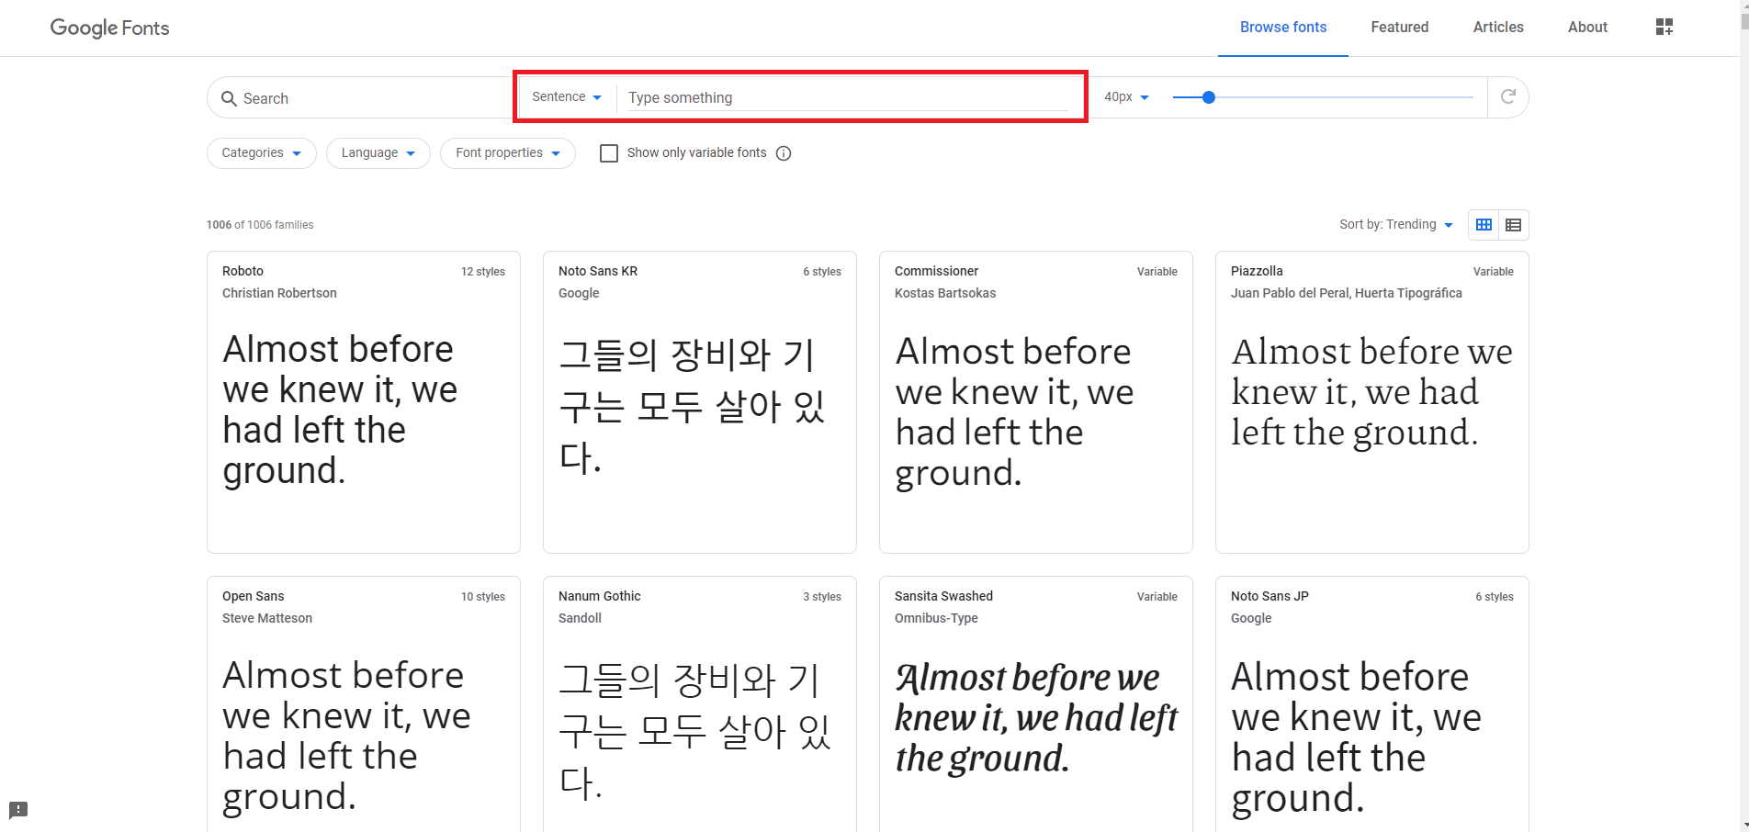Viewport: 1749px width, 832px height.
Task: Open the Roboto font card
Action: (364, 402)
